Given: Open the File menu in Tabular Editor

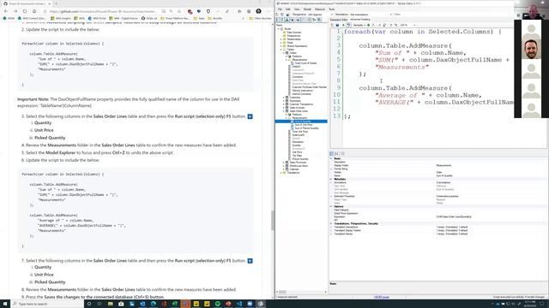Looking at the screenshot, I should tap(280, 9).
